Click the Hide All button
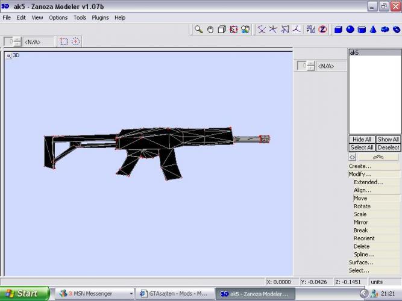The image size is (402, 301). pyautogui.click(x=362, y=139)
